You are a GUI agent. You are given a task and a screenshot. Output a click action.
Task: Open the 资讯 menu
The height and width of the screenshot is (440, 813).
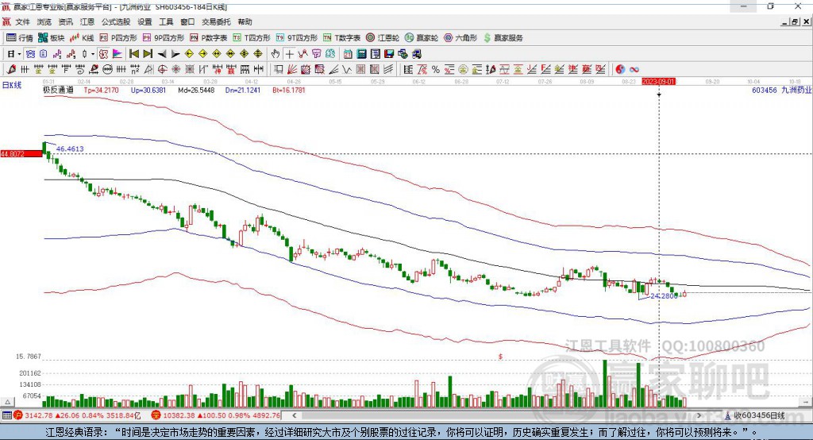tap(65, 21)
